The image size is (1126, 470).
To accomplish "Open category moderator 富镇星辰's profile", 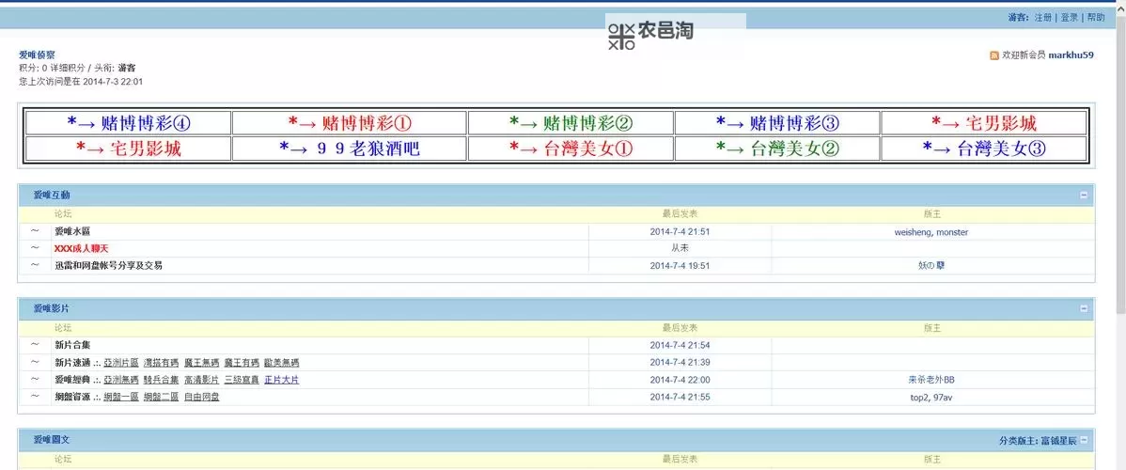I will (1059, 440).
